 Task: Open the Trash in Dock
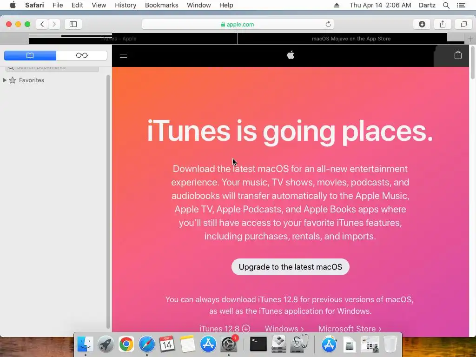tap(390, 344)
